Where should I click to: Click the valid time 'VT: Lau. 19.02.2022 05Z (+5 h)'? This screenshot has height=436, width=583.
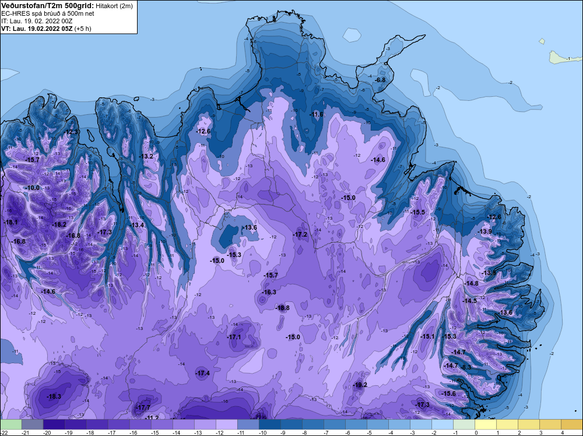click(46, 29)
